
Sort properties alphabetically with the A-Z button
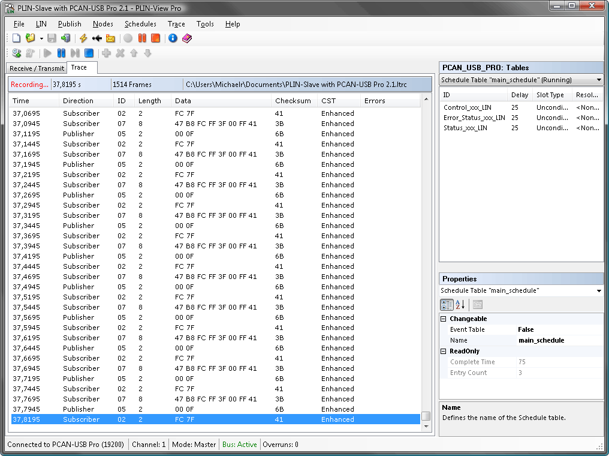460,304
